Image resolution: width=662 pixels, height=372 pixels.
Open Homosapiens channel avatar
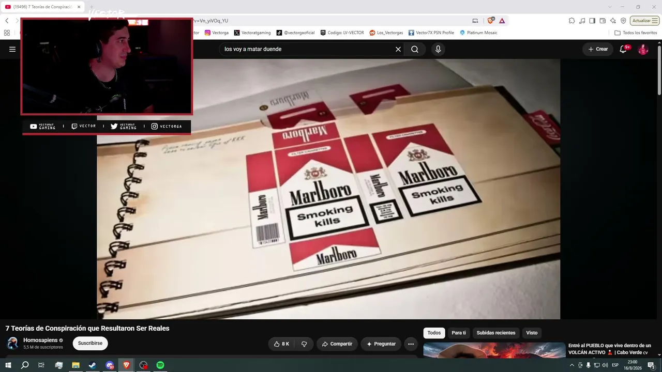pyautogui.click(x=12, y=343)
